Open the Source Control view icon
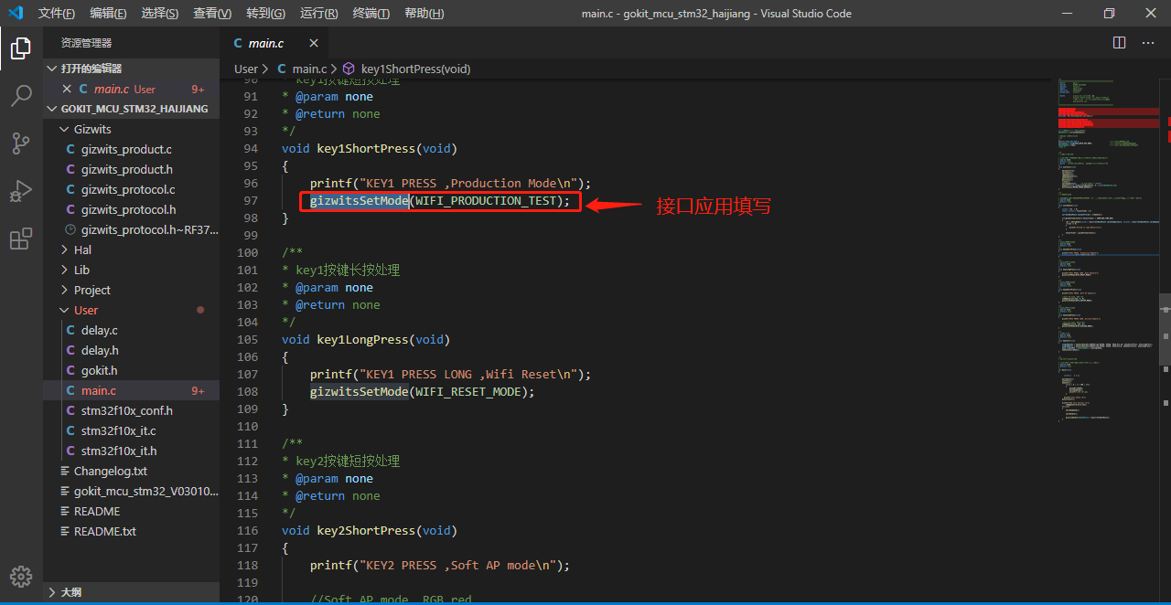1171x605 pixels. [x=21, y=143]
